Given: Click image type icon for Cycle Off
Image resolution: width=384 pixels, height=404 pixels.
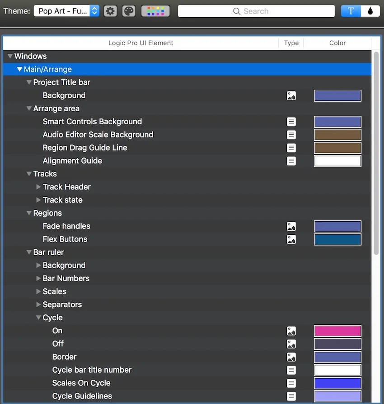Looking at the screenshot, I should tap(291, 344).
